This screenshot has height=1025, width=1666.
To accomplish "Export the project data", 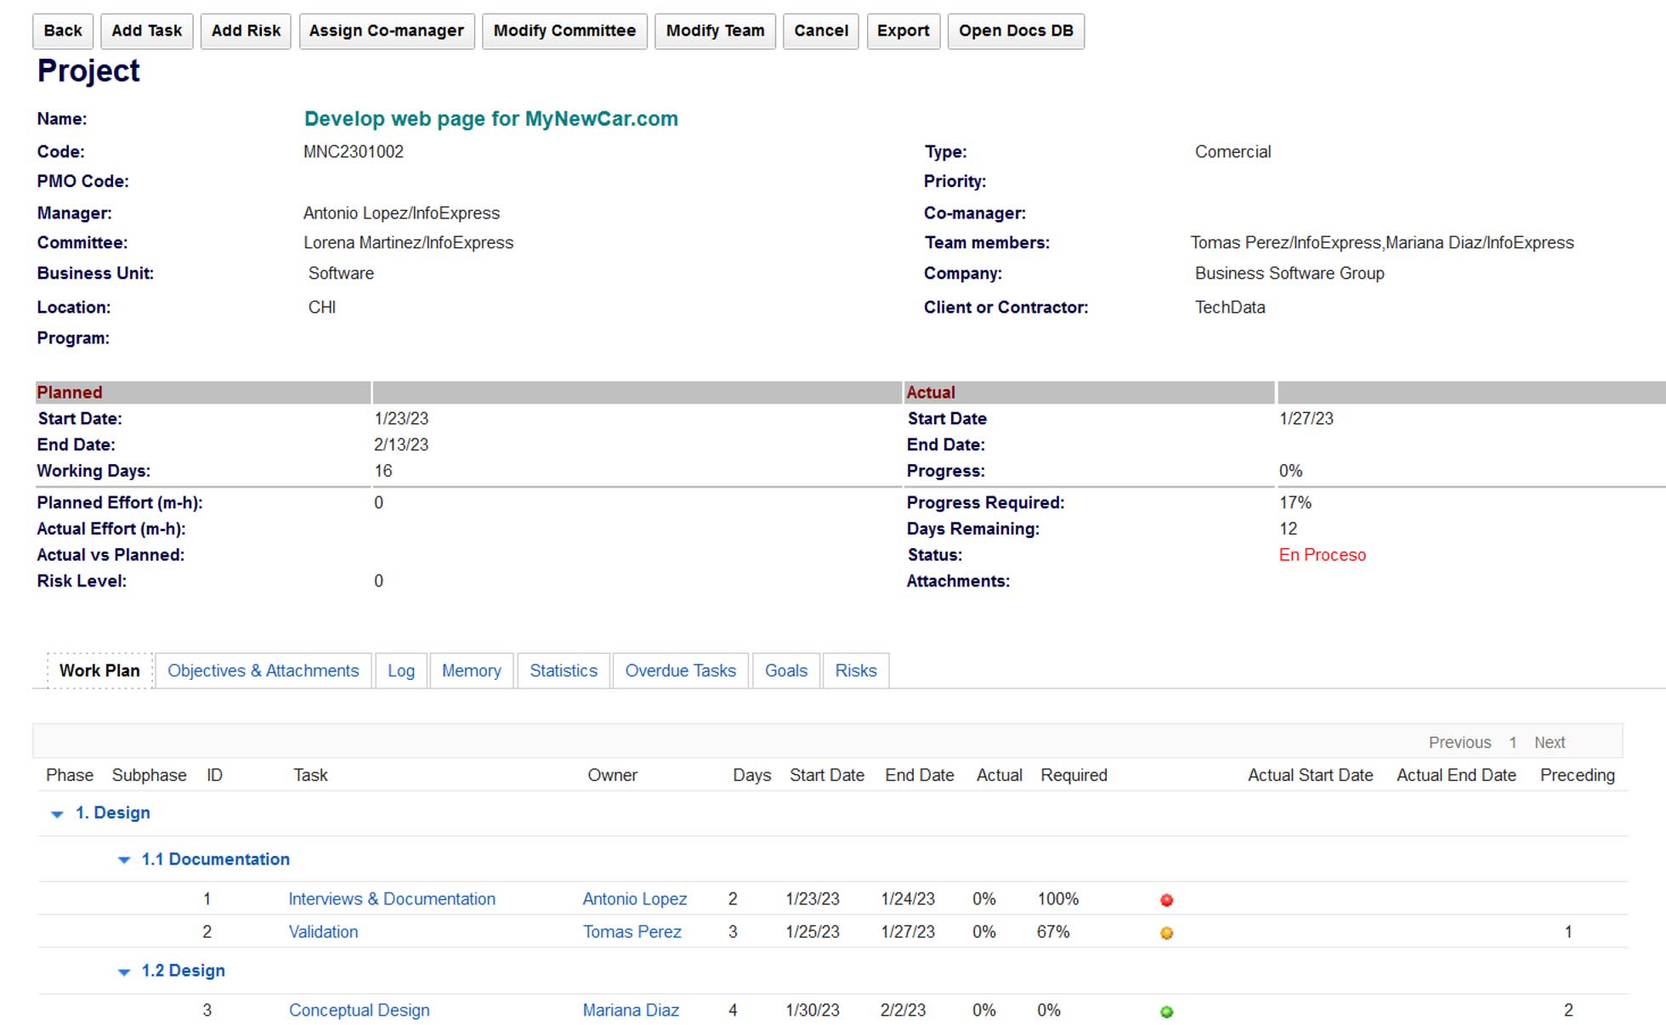I will [904, 31].
